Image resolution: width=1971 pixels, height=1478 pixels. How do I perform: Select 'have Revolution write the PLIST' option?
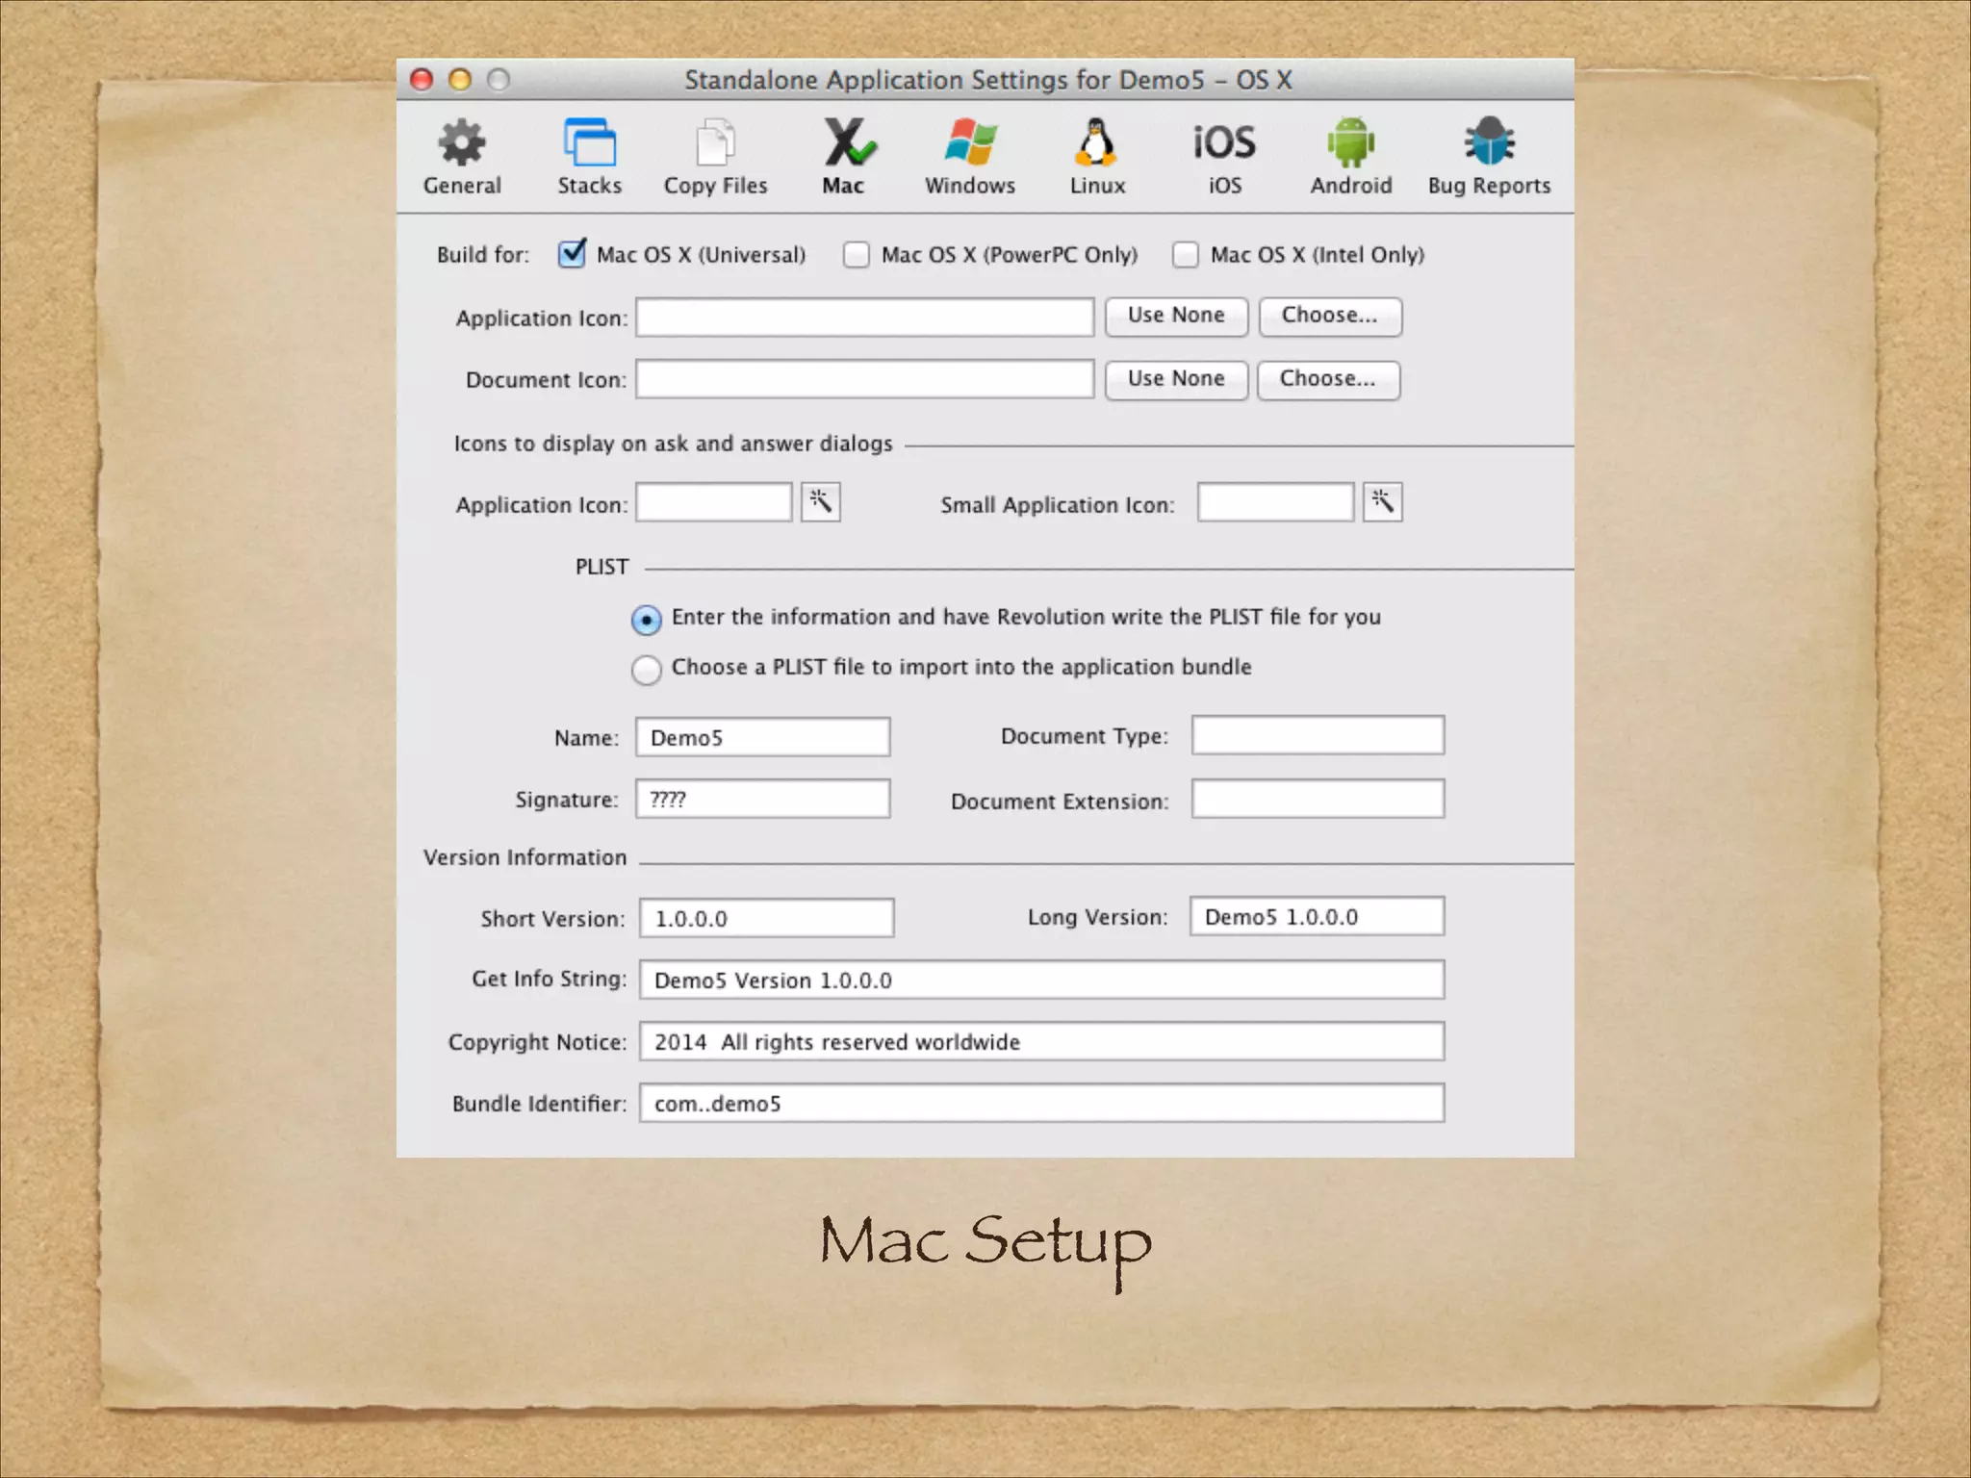pyautogui.click(x=647, y=620)
